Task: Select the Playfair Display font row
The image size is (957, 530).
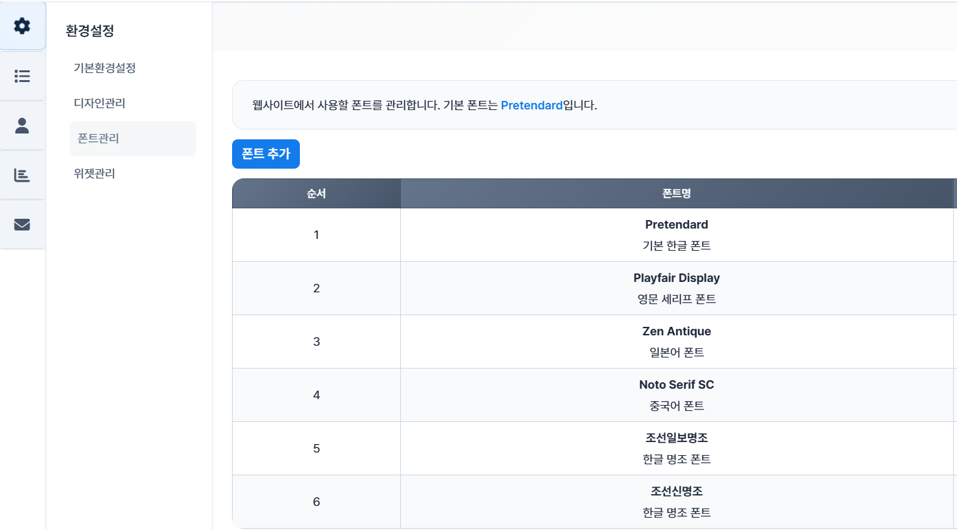Action: (595, 288)
